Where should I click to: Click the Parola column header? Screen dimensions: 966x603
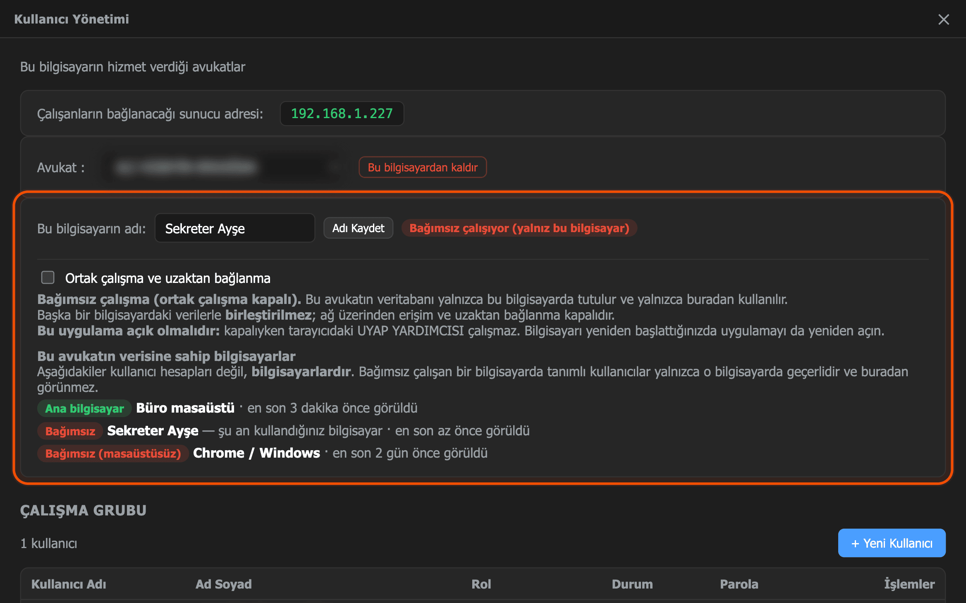click(739, 584)
